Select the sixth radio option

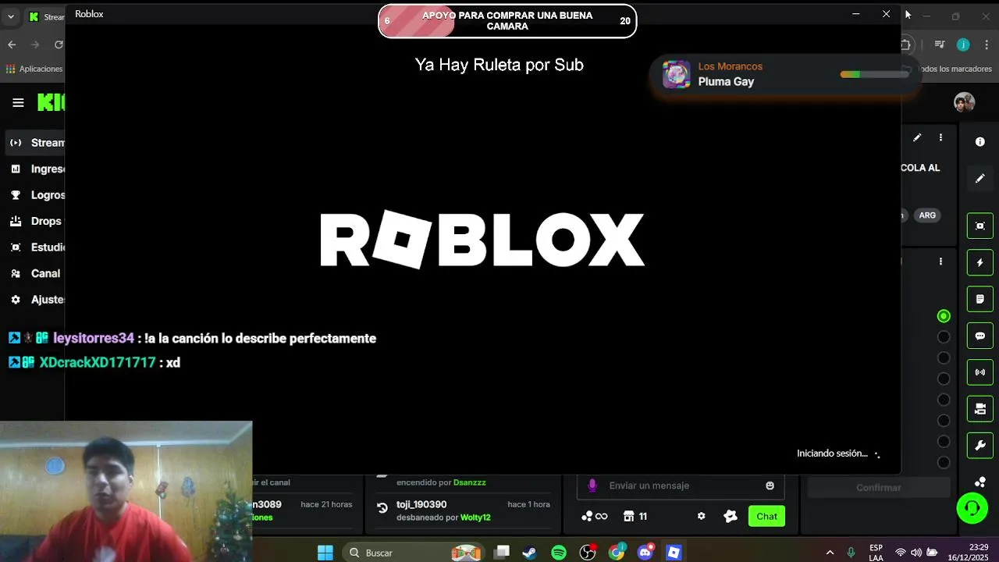point(944,420)
